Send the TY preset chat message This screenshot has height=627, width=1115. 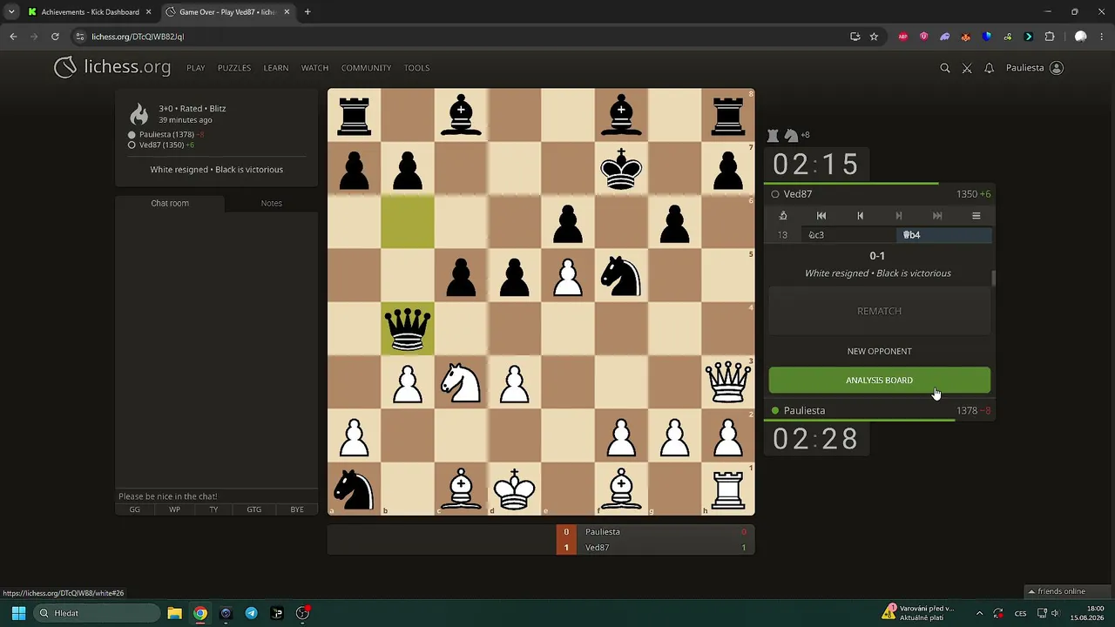click(213, 509)
